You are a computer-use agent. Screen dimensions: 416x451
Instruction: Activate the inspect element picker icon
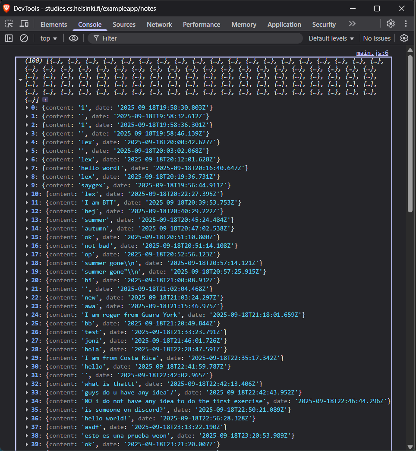click(x=9, y=24)
